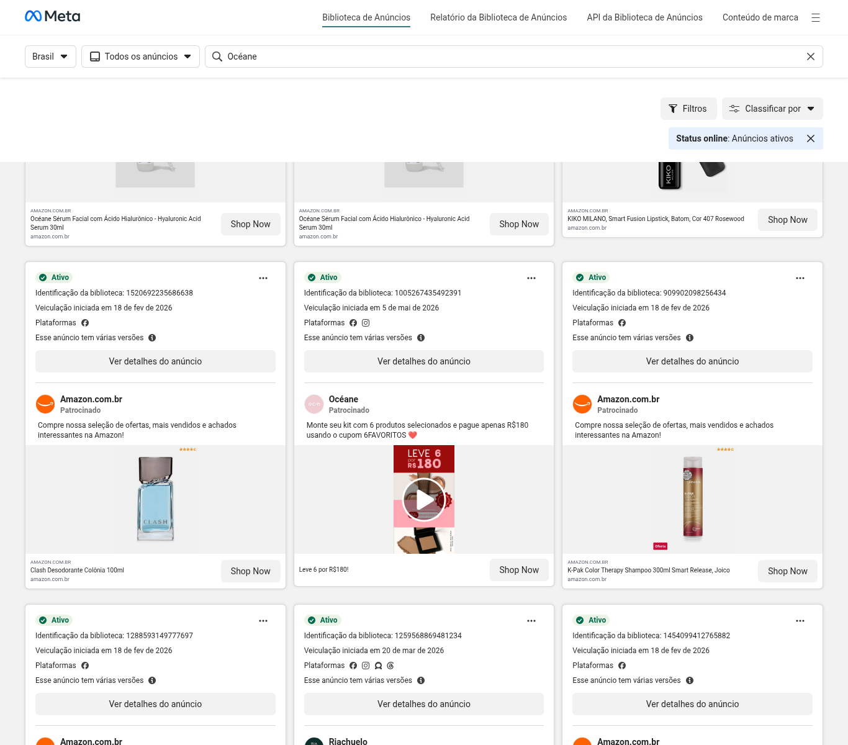This screenshot has height=745, width=848.
Task: Open options menu for ad 1005267435492391
Action: pyautogui.click(x=531, y=278)
